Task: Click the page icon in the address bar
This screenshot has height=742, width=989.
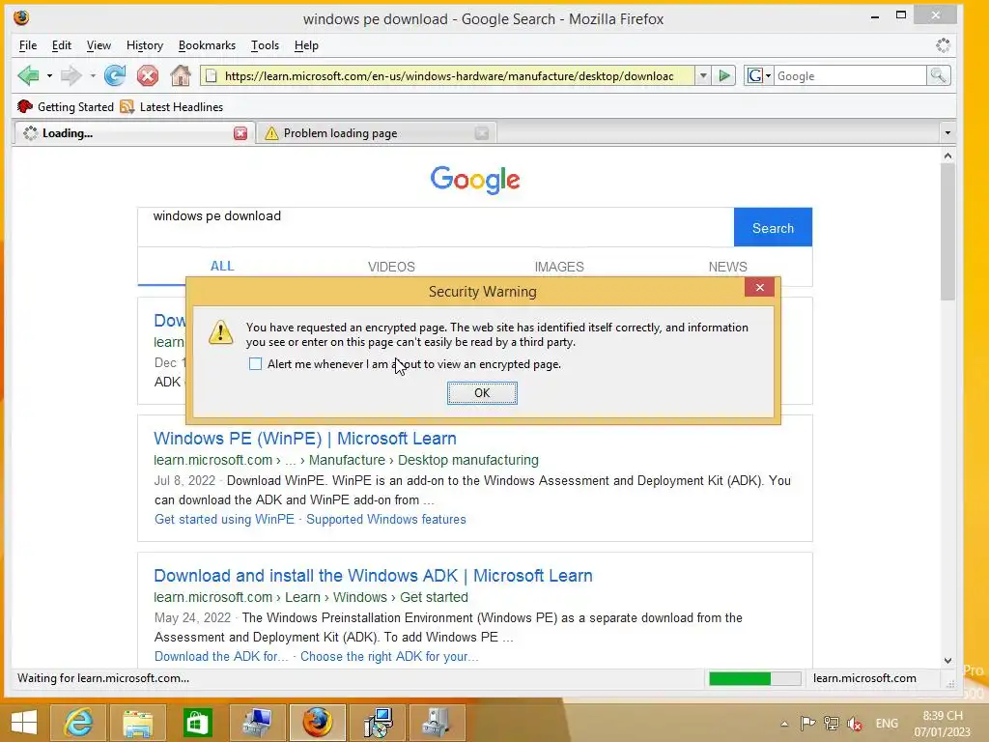Action: tap(212, 75)
